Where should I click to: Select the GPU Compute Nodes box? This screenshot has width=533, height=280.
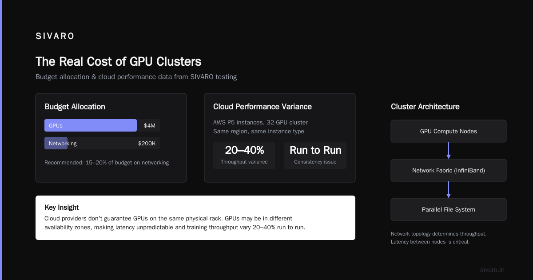(449, 131)
